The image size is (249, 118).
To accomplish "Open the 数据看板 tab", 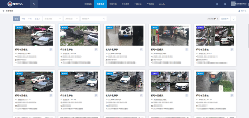I will click(88, 4).
